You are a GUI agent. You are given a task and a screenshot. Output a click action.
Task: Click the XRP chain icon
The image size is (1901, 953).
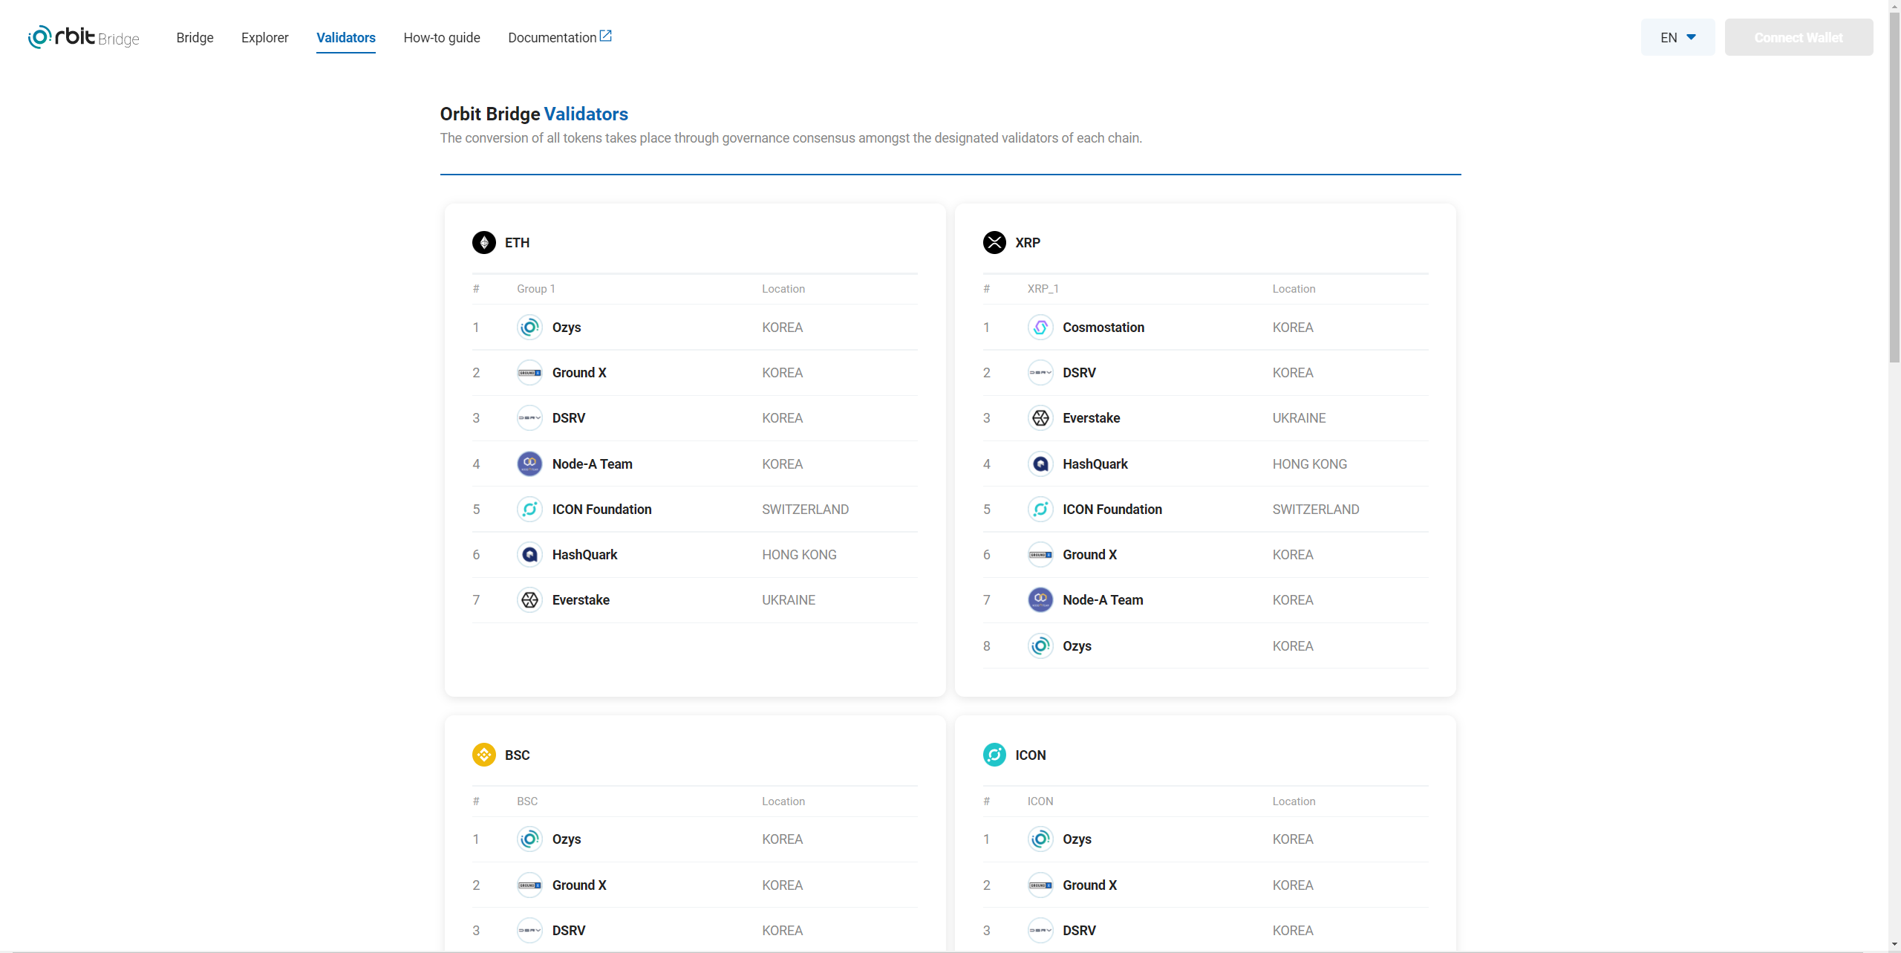[x=994, y=243]
